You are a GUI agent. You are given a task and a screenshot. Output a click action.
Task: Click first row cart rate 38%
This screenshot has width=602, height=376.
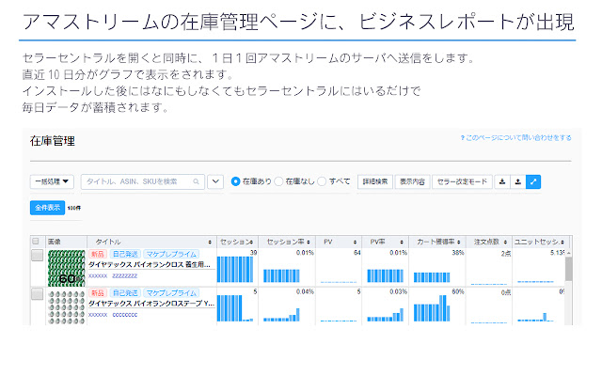[x=458, y=253]
